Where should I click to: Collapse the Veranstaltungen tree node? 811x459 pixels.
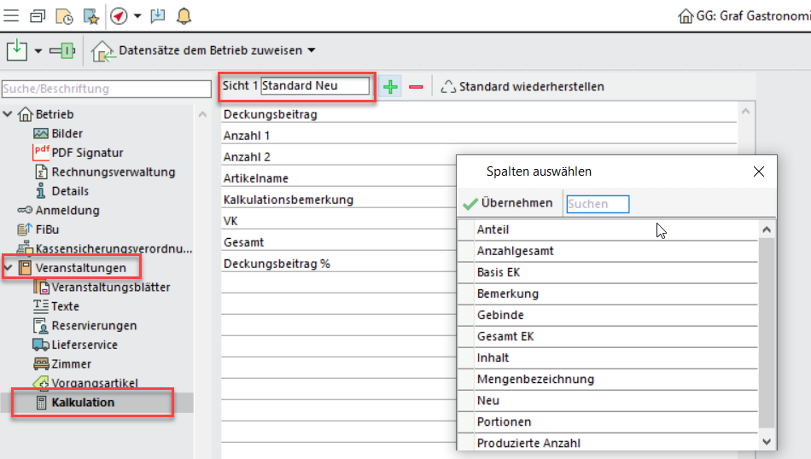(x=9, y=268)
